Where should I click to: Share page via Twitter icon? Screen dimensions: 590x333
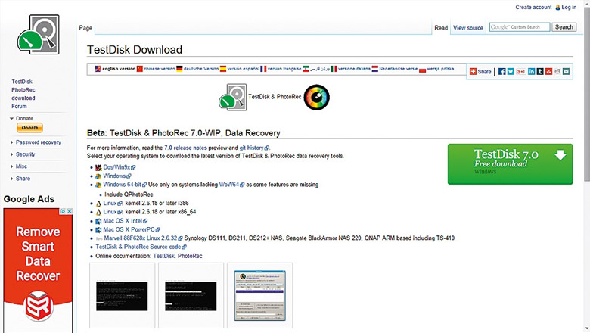click(x=511, y=71)
